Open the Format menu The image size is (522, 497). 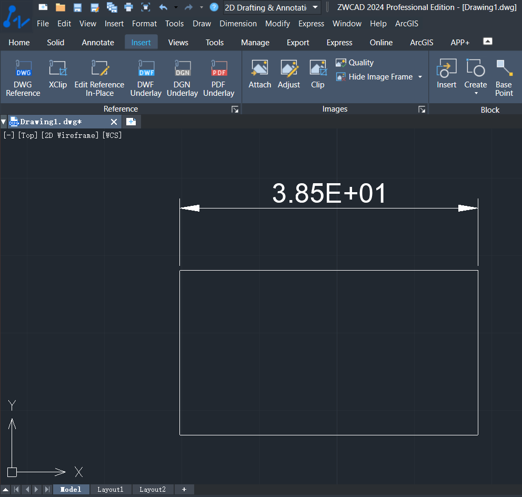tap(145, 24)
